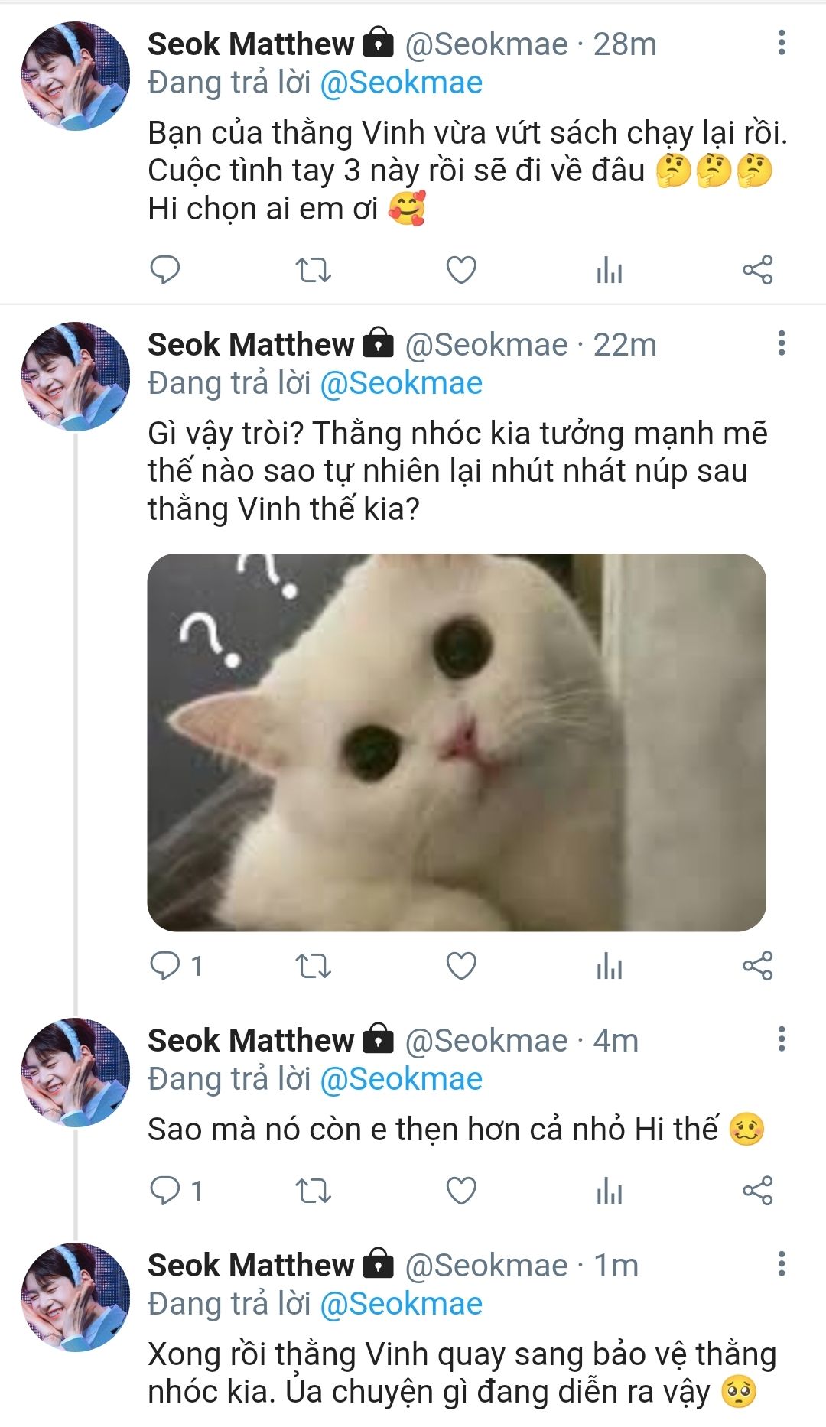This screenshot has width=826, height=1427.
Task: Reply to the 28m tweet
Action: 164,270
